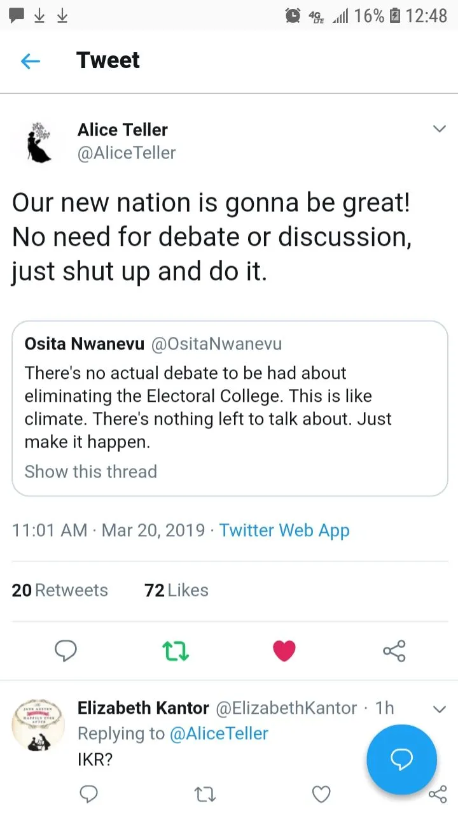Open Alice Teller's tweet options chevron

tap(439, 129)
